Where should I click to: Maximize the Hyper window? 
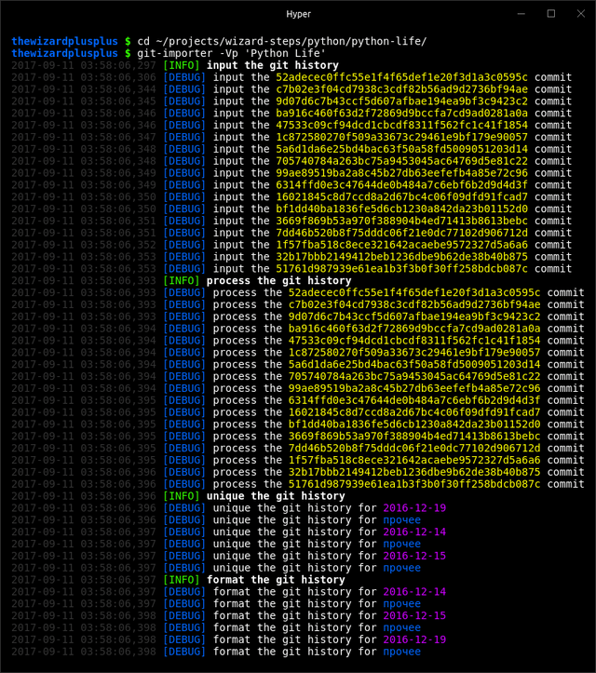coord(551,14)
